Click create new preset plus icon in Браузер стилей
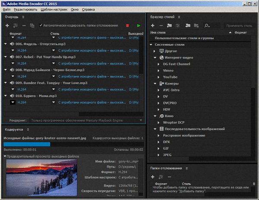Screen dimensions: 259x200 click(x=153, y=26)
